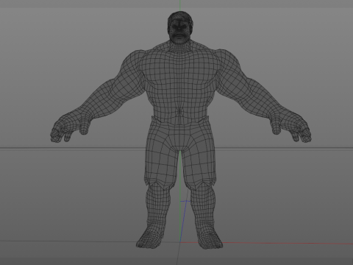Screen dimensions: 353x265
Task: Click the character's foot beside the red axis
Action: [x=210, y=237]
